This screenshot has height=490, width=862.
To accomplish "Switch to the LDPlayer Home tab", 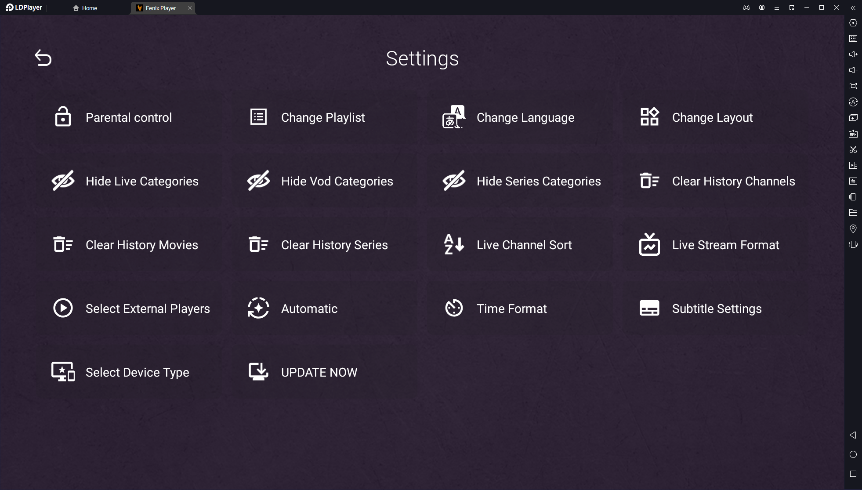I will pos(85,8).
